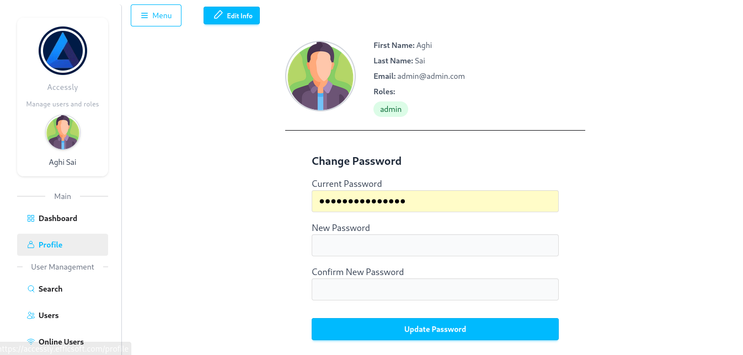Focus the Current Password field

click(435, 201)
